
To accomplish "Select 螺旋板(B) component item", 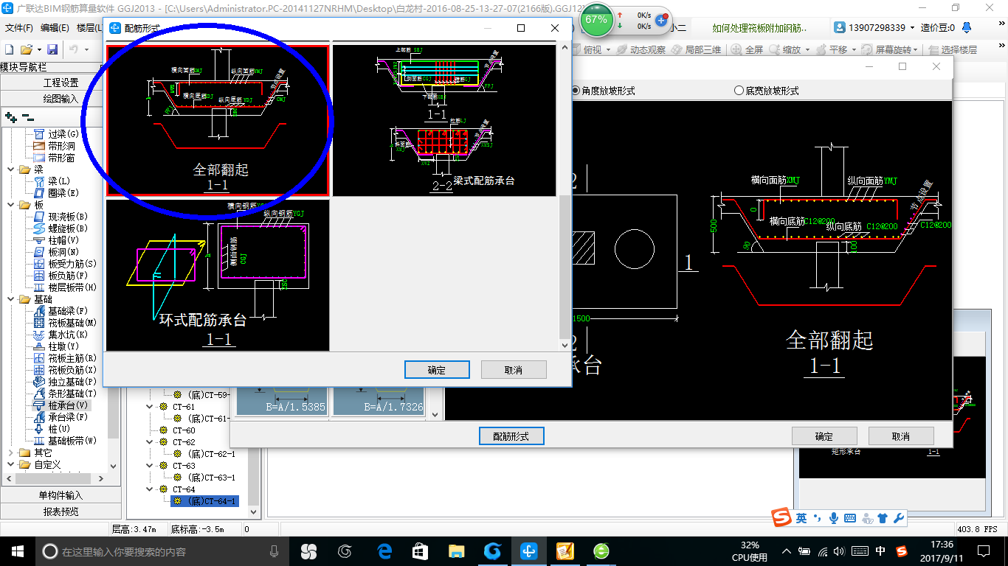I will tap(68, 228).
